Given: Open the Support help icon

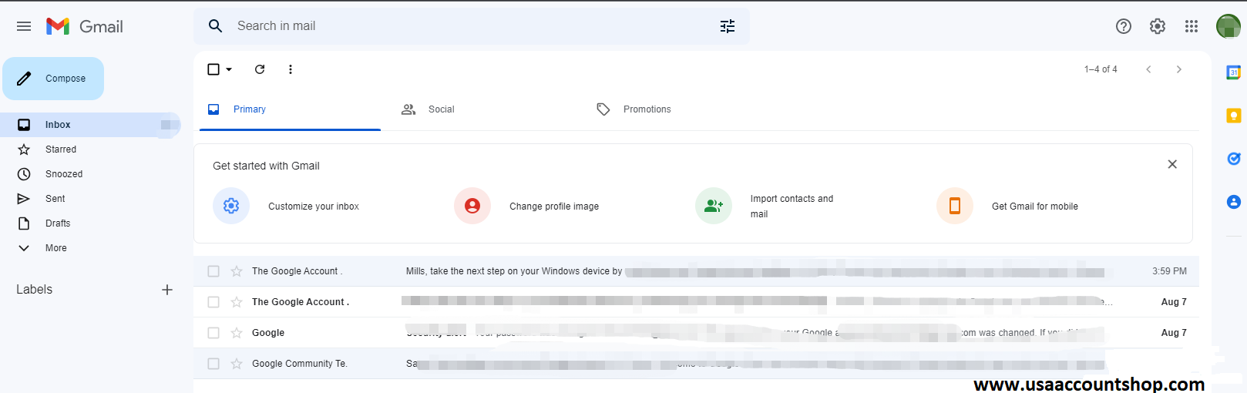Looking at the screenshot, I should pyautogui.click(x=1124, y=26).
